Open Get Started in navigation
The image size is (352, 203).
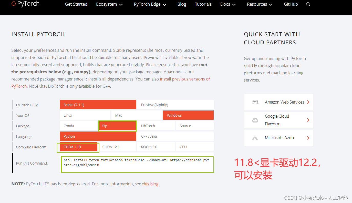click(76, 4)
